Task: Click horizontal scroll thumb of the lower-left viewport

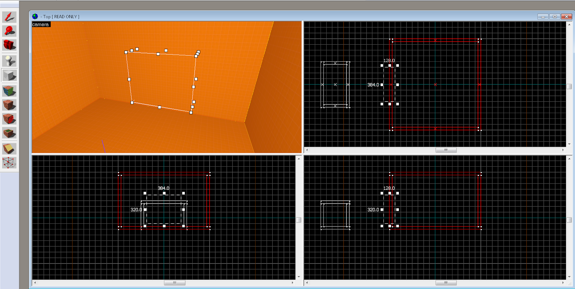Action: (175, 283)
